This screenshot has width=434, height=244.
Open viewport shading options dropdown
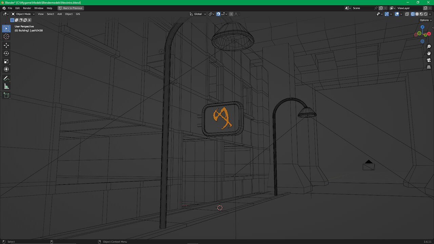click(430, 14)
